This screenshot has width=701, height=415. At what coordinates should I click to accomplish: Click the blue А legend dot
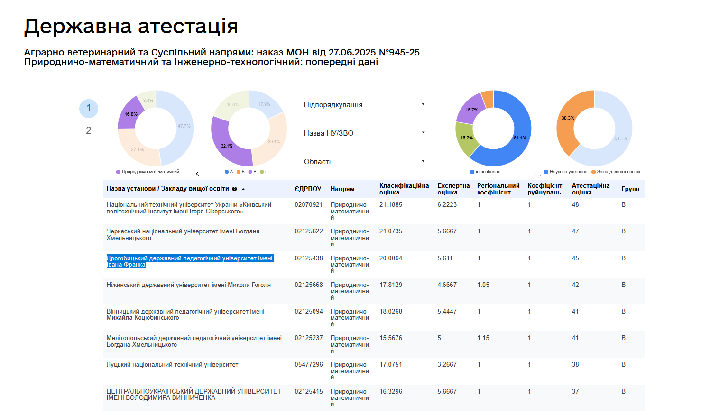click(x=227, y=172)
